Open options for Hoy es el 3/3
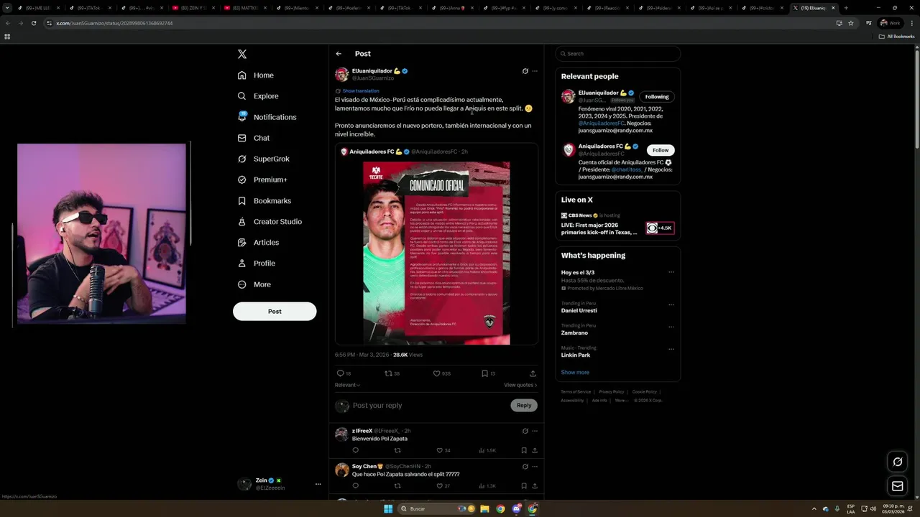Screen dimensions: 920x517 671,272
